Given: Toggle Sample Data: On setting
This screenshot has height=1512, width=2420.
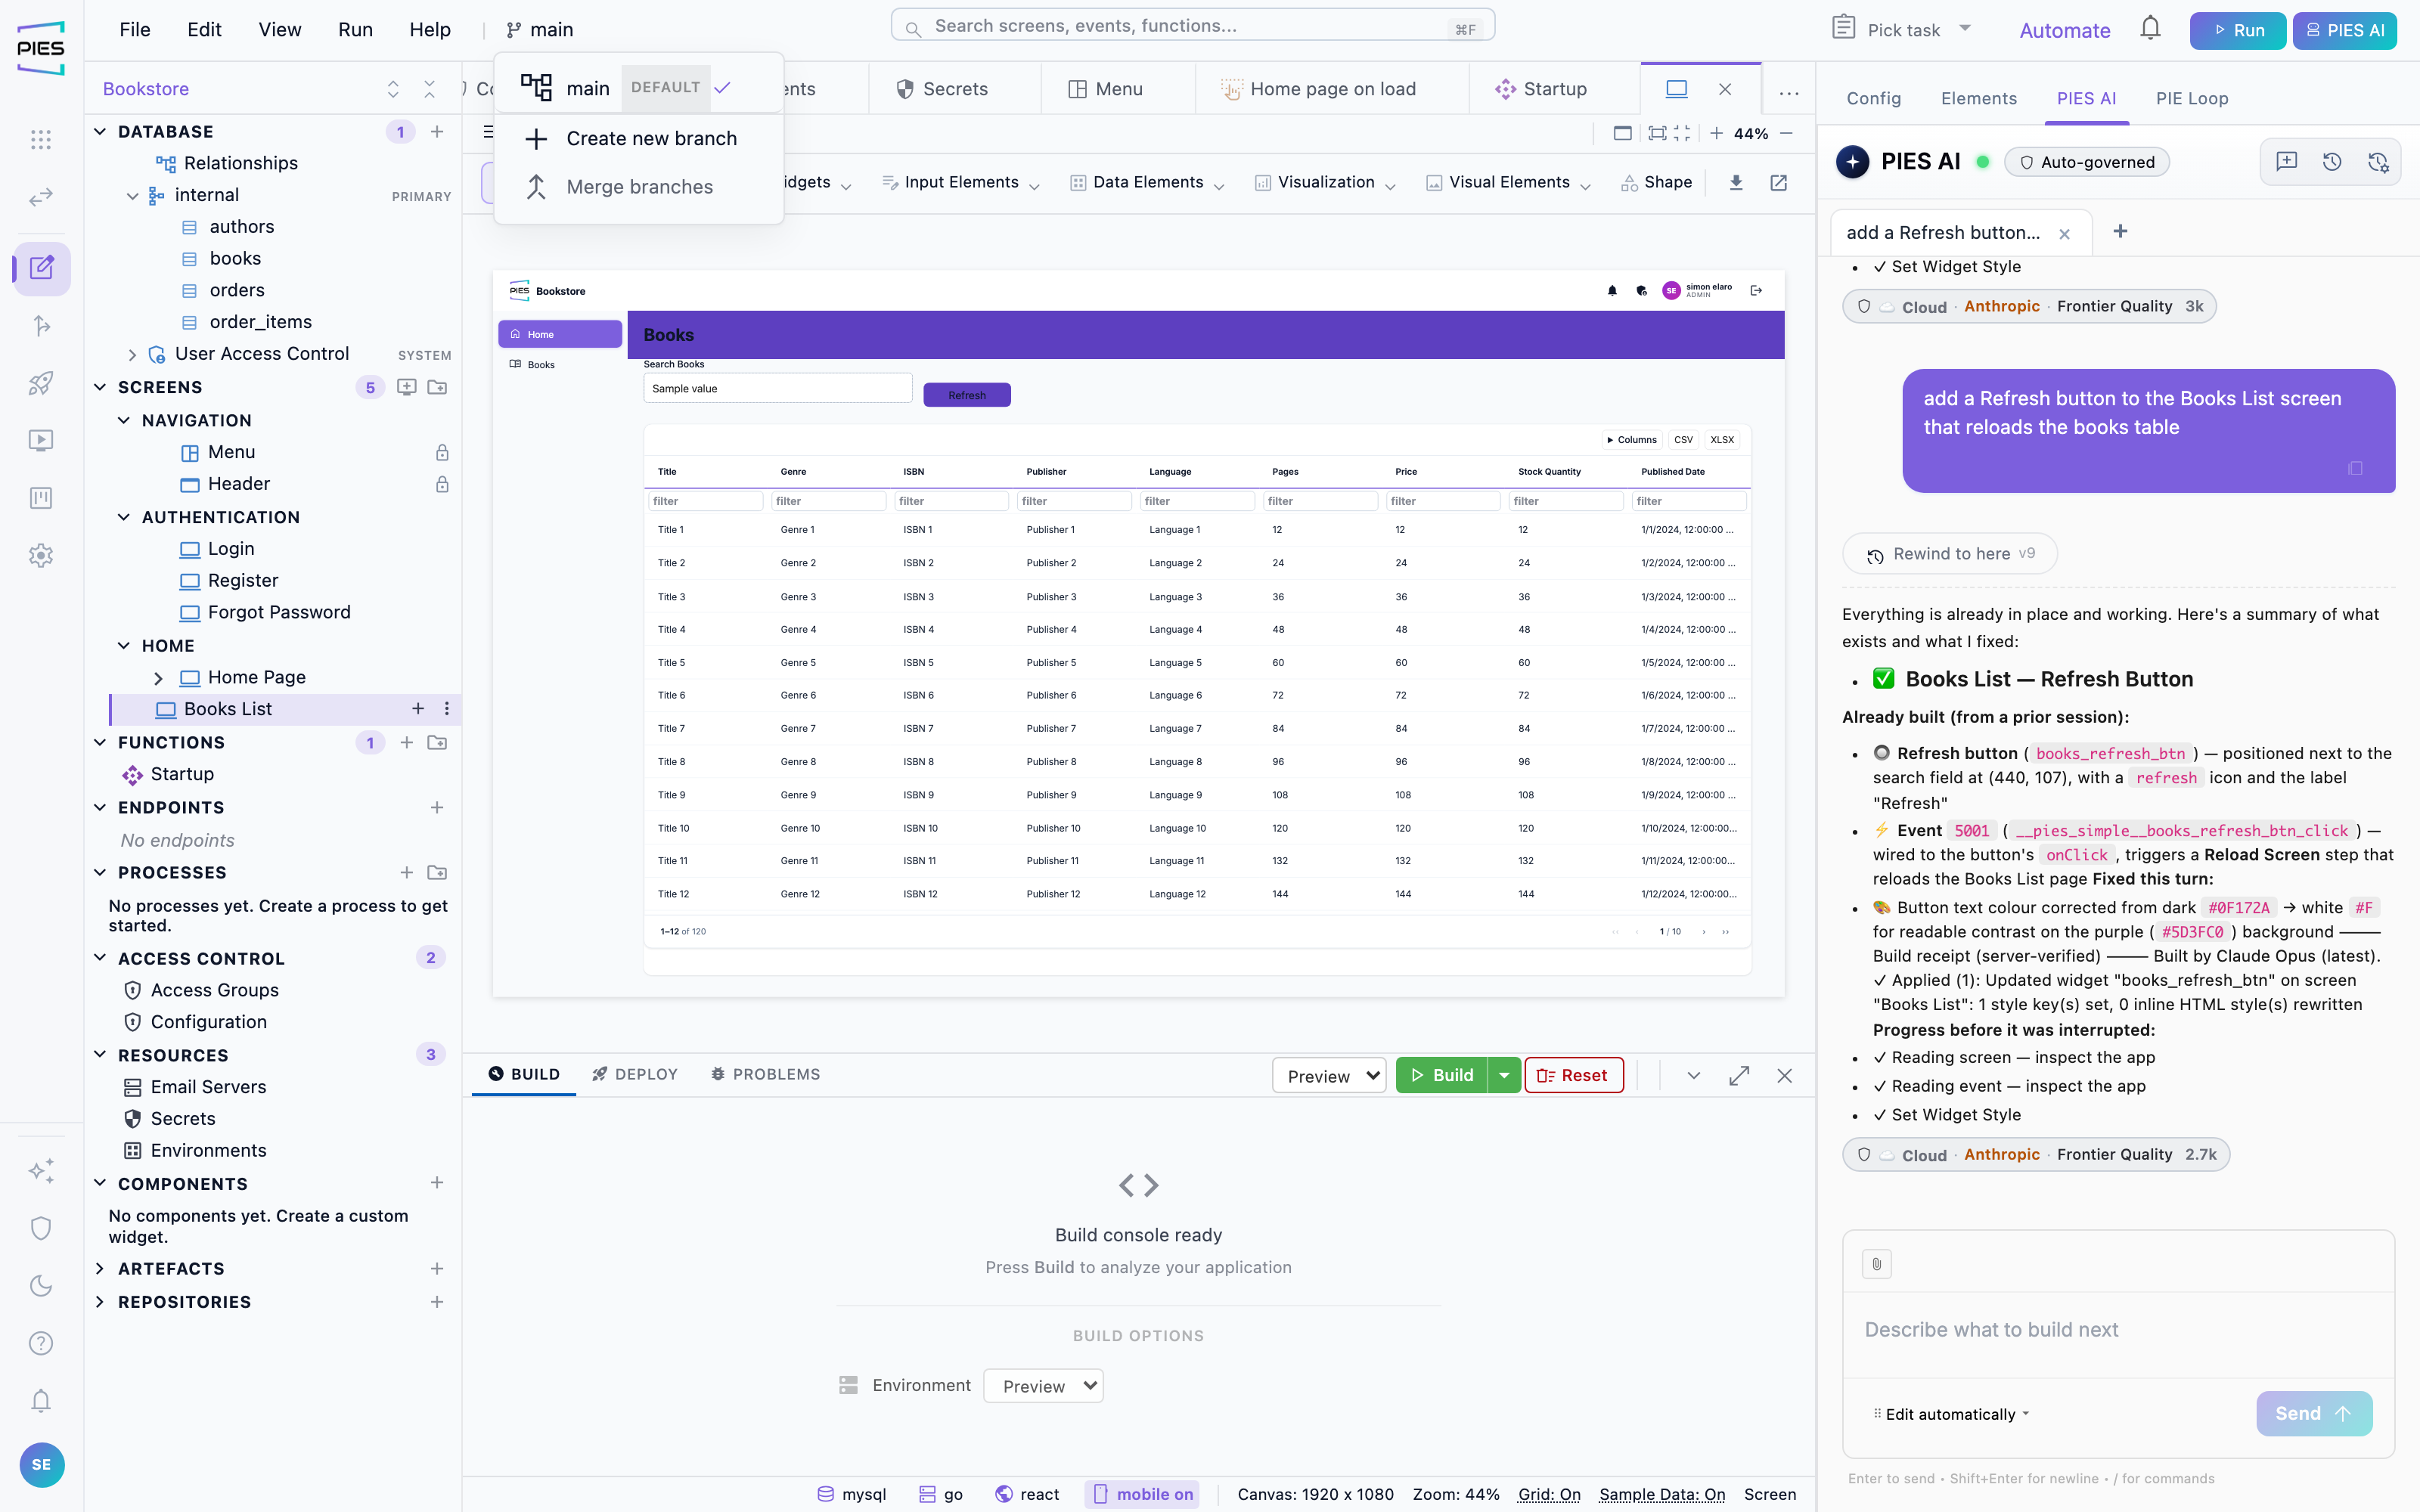Looking at the screenshot, I should pos(1662,1494).
